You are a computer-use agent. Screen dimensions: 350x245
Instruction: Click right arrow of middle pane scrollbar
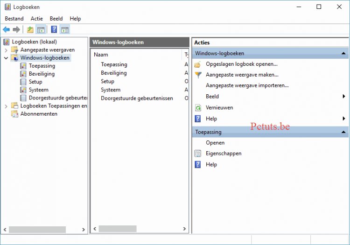click(x=184, y=229)
